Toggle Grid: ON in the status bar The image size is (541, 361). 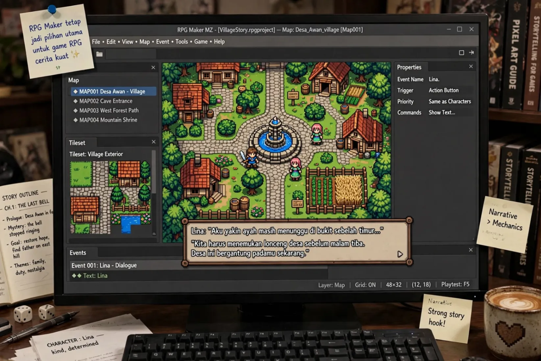coord(365,285)
